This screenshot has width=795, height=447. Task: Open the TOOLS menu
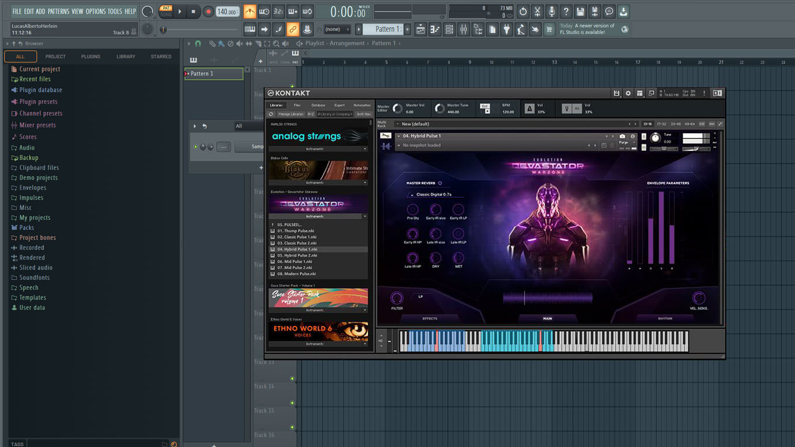115,11
